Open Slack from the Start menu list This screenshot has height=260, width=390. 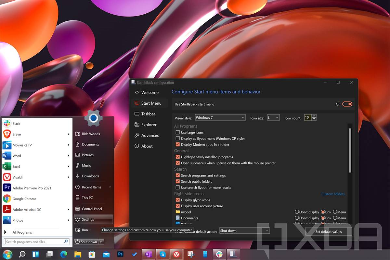tap(16, 124)
